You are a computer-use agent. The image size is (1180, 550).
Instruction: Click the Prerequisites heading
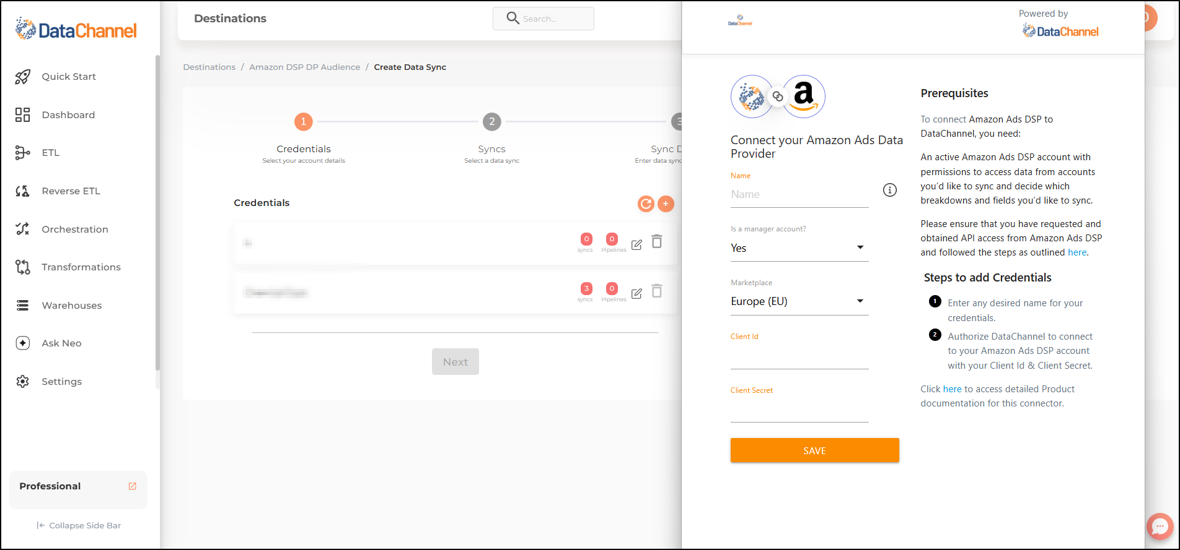click(x=954, y=93)
